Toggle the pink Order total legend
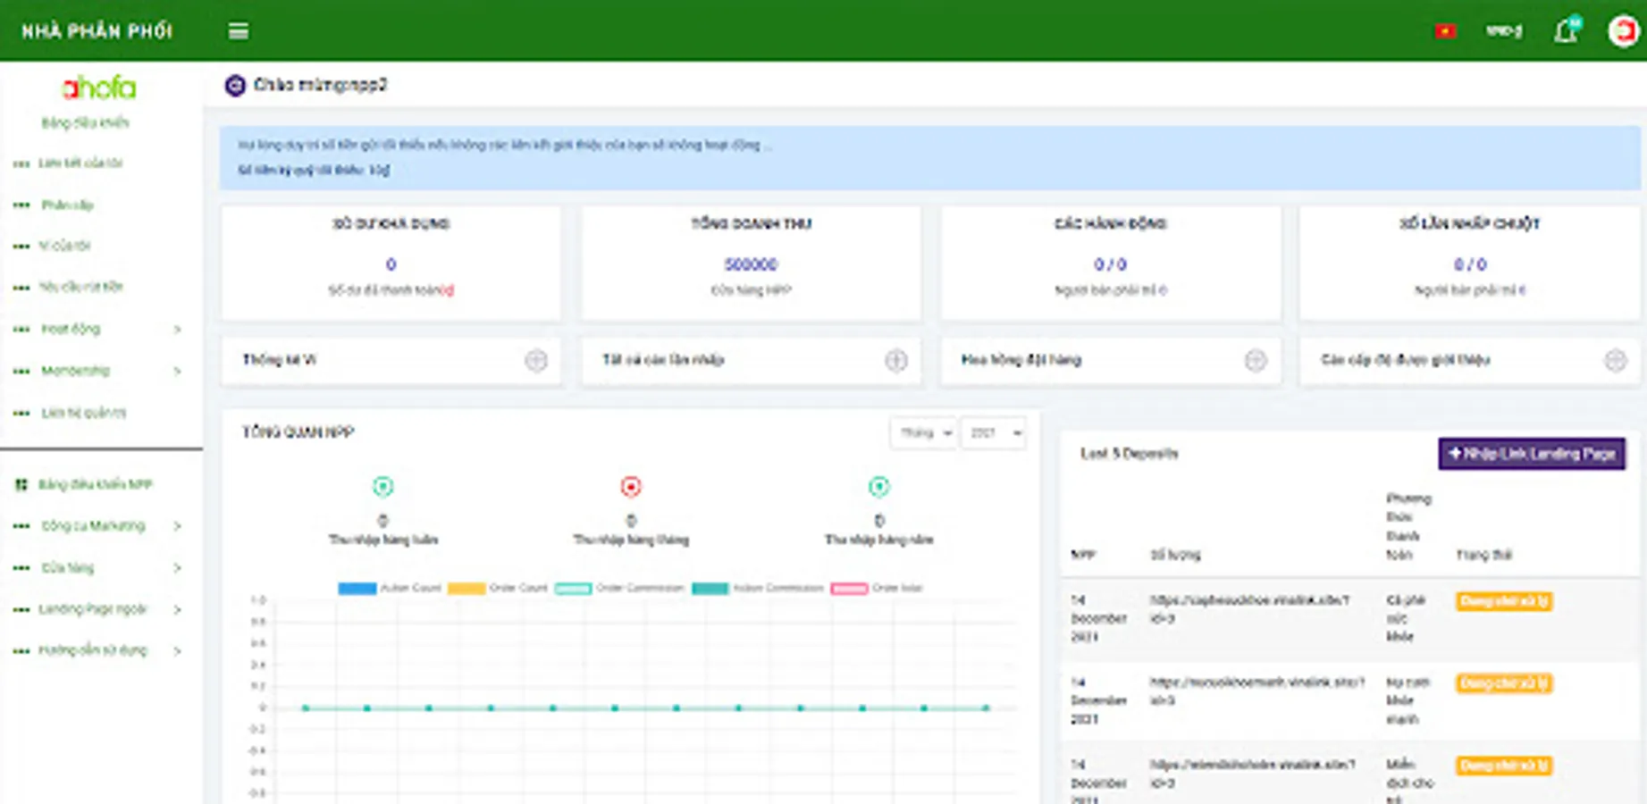Viewport: 1647px width, 804px height. pos(877,588)
